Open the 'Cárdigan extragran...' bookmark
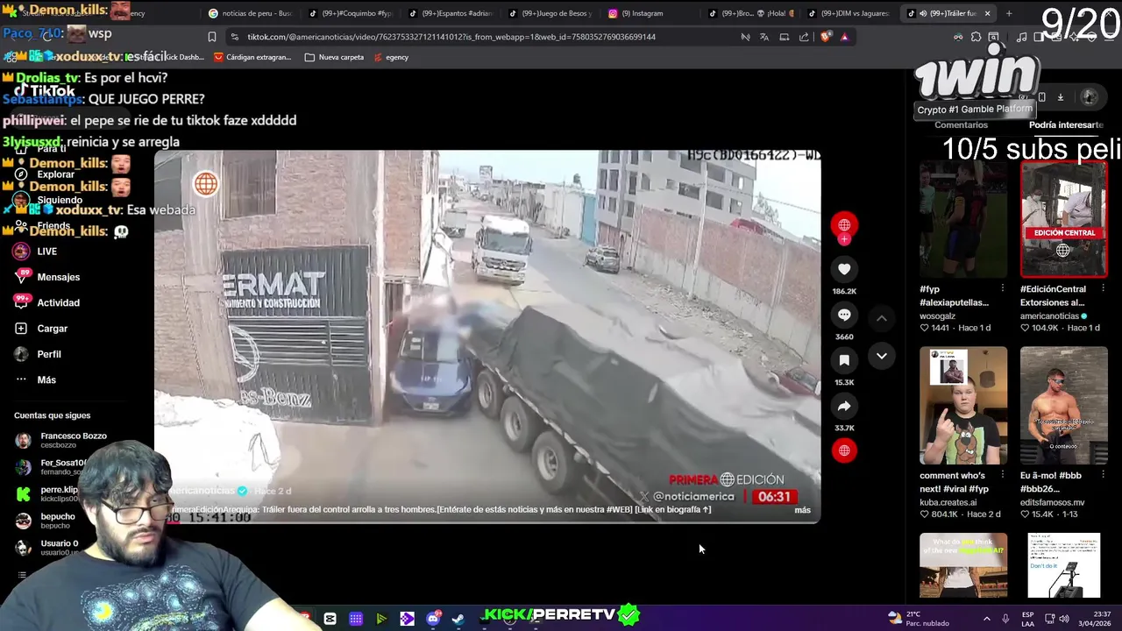This screenshot has height=631, width=1122. point(252,57)
